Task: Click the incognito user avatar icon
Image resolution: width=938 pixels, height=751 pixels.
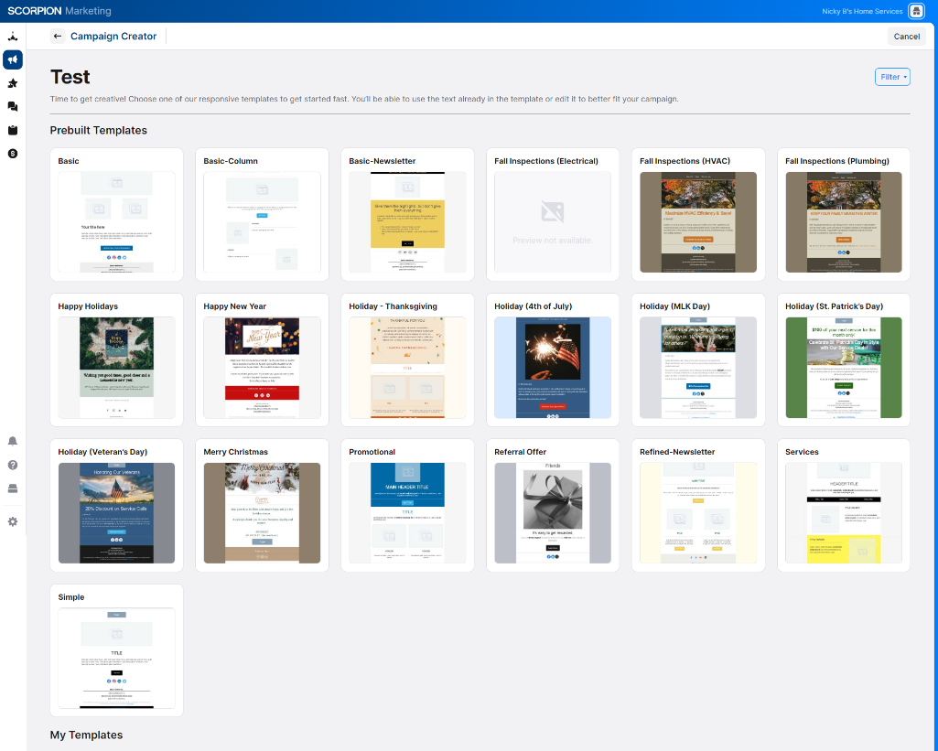Action: (x=916, y=11)
